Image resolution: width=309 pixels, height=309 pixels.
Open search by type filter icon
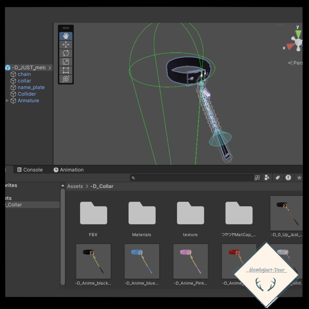click(267, 178)
